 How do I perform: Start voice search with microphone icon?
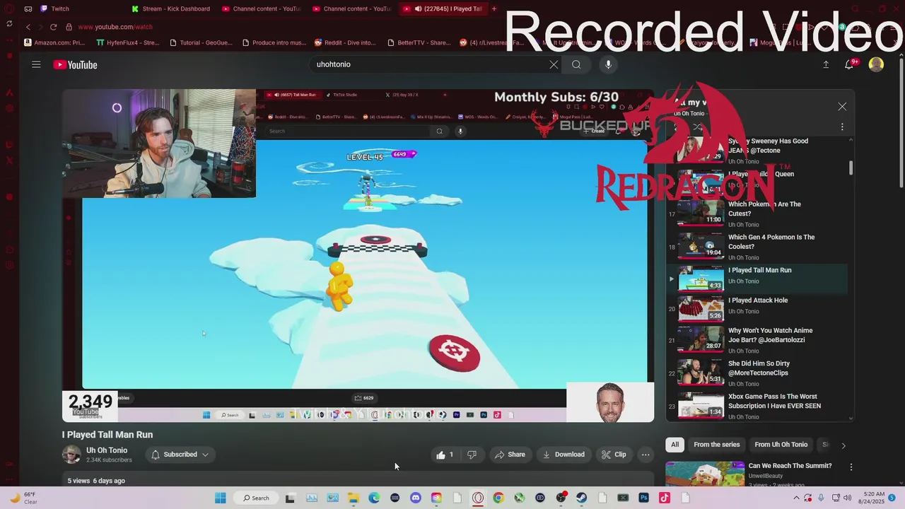[608, 64]
